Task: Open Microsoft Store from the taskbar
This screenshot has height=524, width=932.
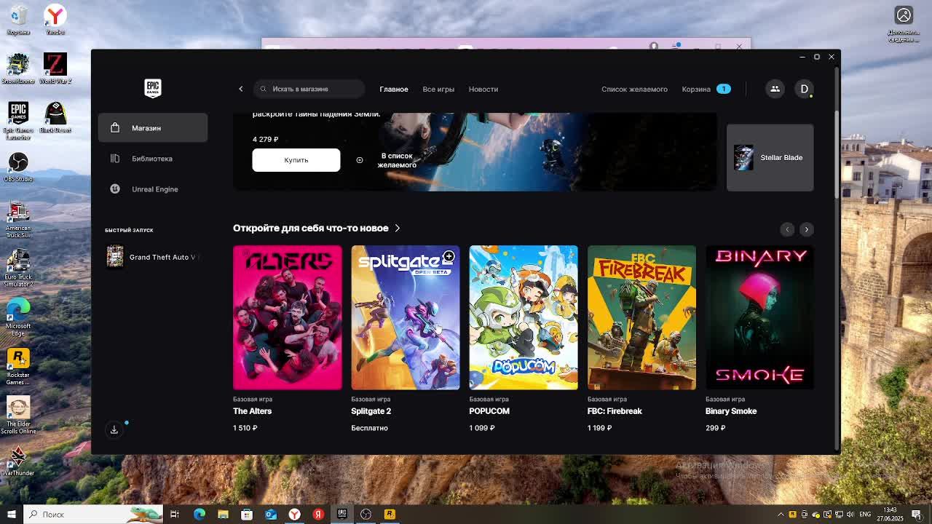Action: coord(247,515)
